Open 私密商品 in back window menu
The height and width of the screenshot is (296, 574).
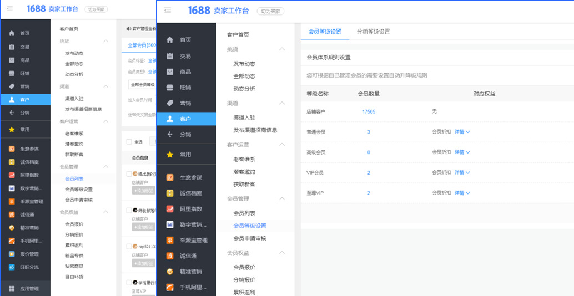74,266
